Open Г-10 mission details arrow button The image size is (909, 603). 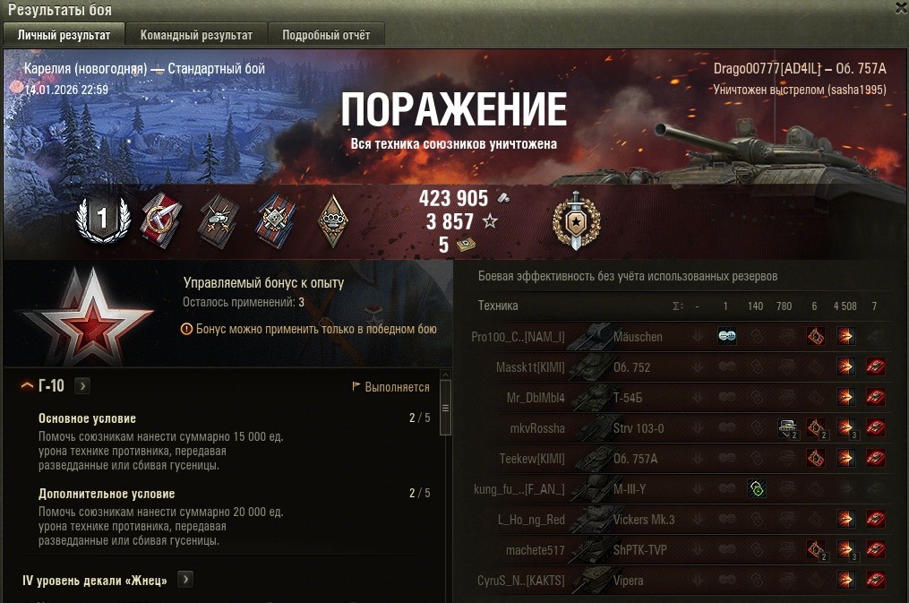82,385
